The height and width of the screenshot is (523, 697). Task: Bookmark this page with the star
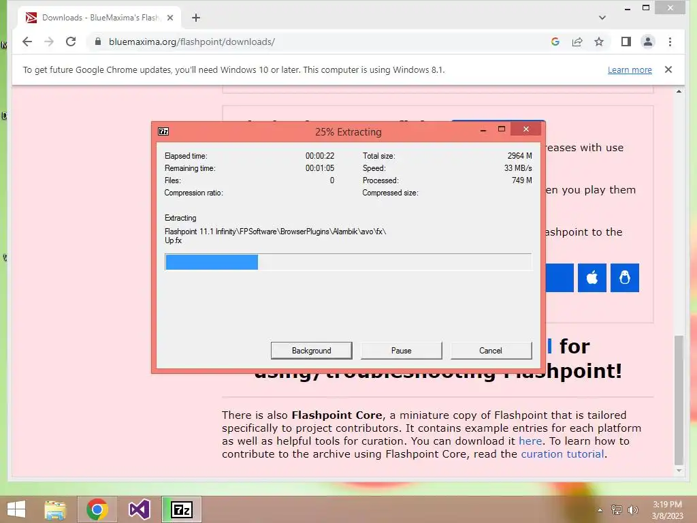(599, 42)
